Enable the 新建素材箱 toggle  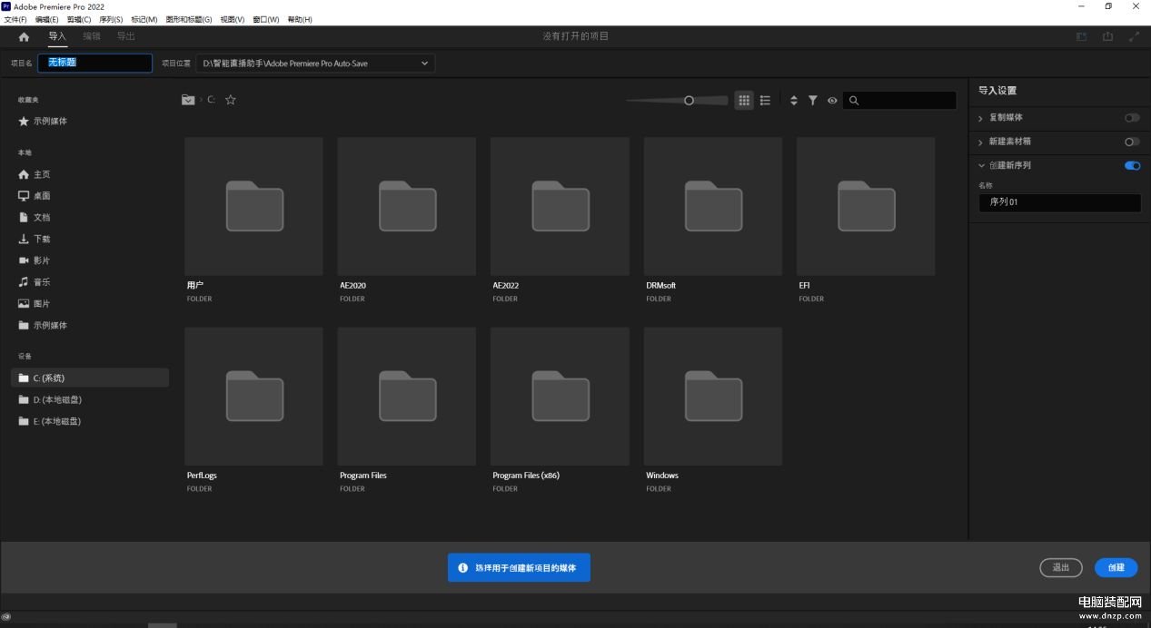tap(1132, 142)
